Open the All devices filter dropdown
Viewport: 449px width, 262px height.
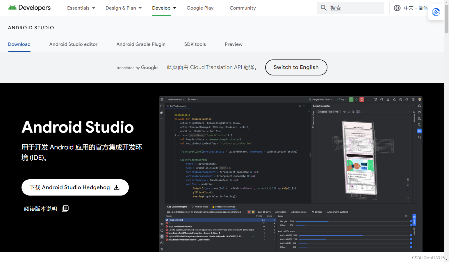318,212
